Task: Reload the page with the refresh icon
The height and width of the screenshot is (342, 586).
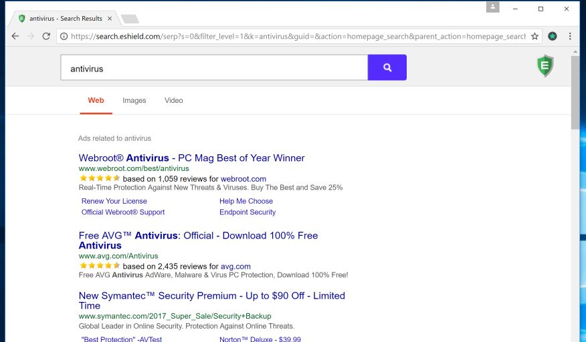Action: 46,36
